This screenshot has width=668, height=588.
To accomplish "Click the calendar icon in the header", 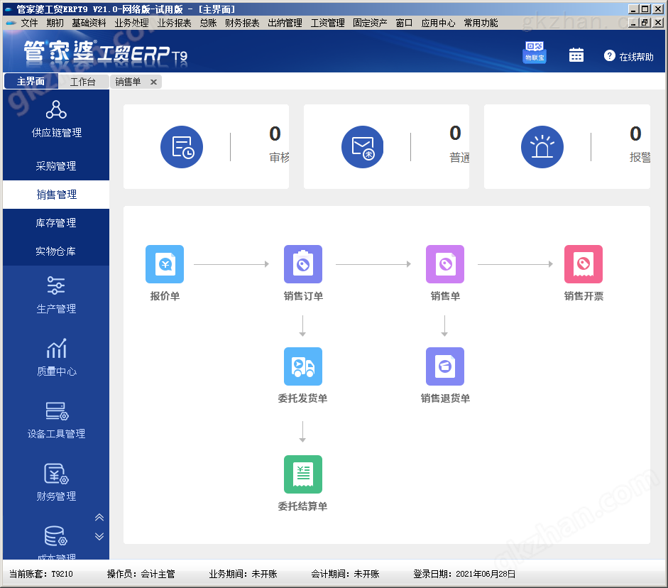I will coord(576,54).
